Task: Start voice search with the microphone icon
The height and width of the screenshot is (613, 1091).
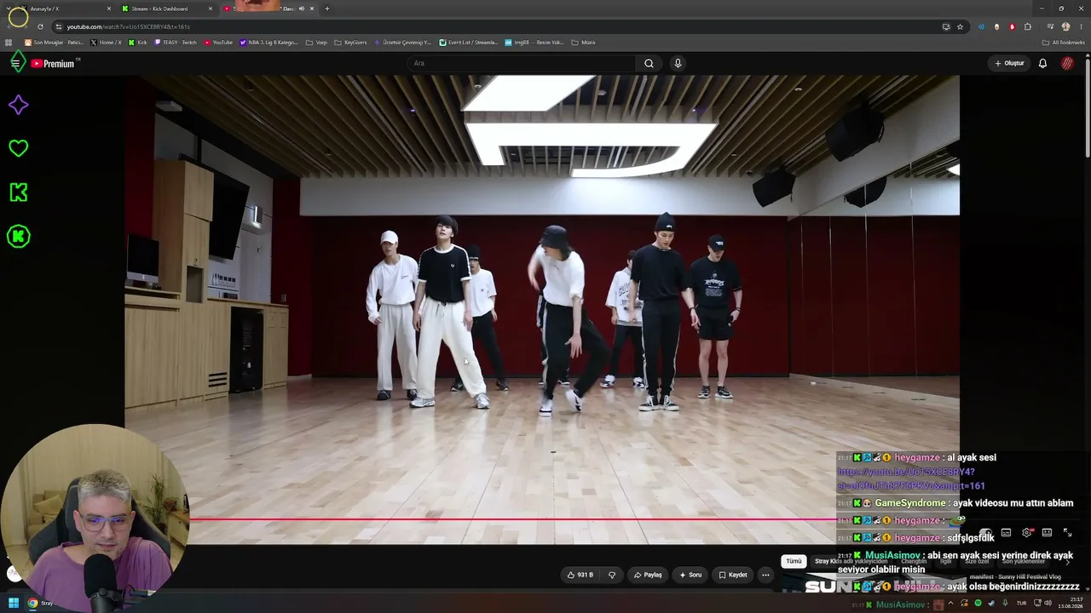Action: click(678, 63)
